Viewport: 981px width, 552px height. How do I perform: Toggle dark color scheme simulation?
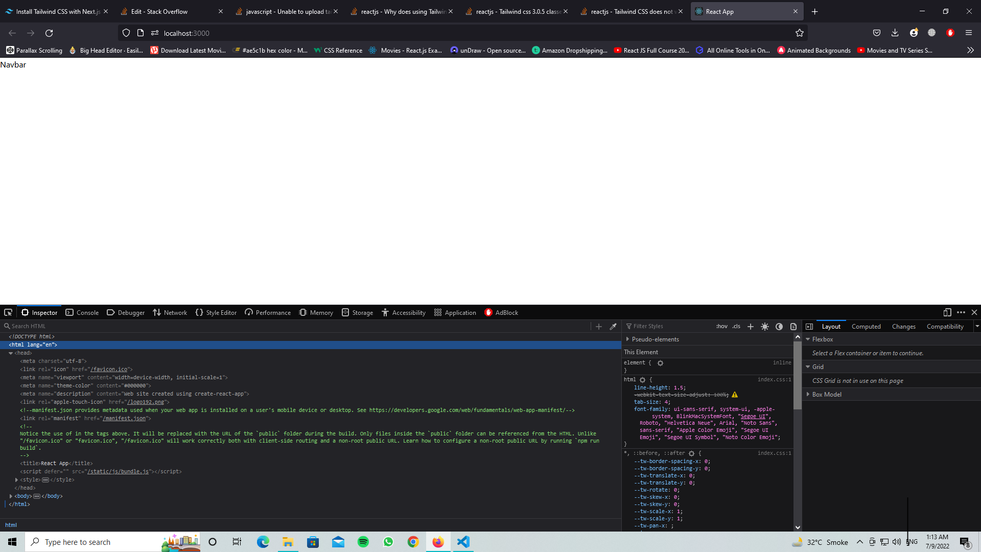(x=779, y=326)
